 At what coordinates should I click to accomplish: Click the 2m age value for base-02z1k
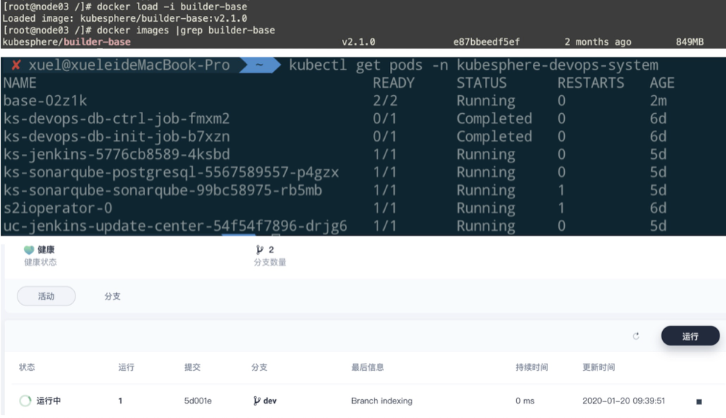click(658, 101)
